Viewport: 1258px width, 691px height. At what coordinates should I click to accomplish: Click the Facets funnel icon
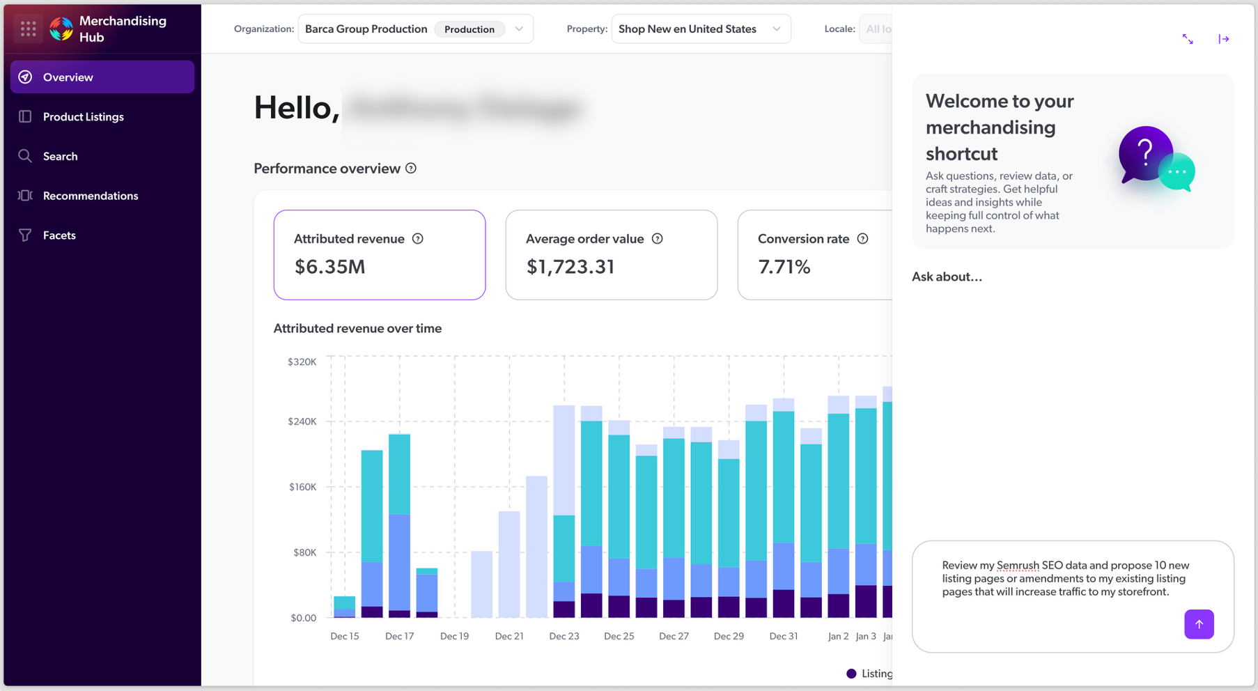[25, 235]
